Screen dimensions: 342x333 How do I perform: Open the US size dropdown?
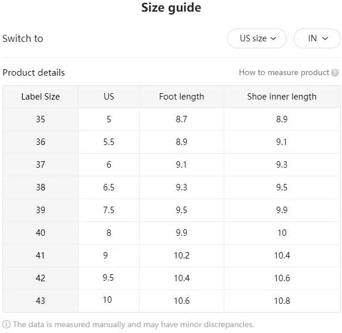click(x=257, y=38)
